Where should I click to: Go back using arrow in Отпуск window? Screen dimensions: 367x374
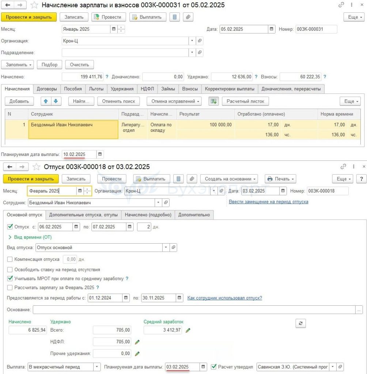[x=10, y=167]
